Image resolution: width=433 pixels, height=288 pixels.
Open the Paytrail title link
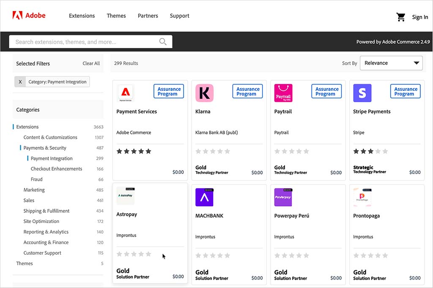point(283,111)
